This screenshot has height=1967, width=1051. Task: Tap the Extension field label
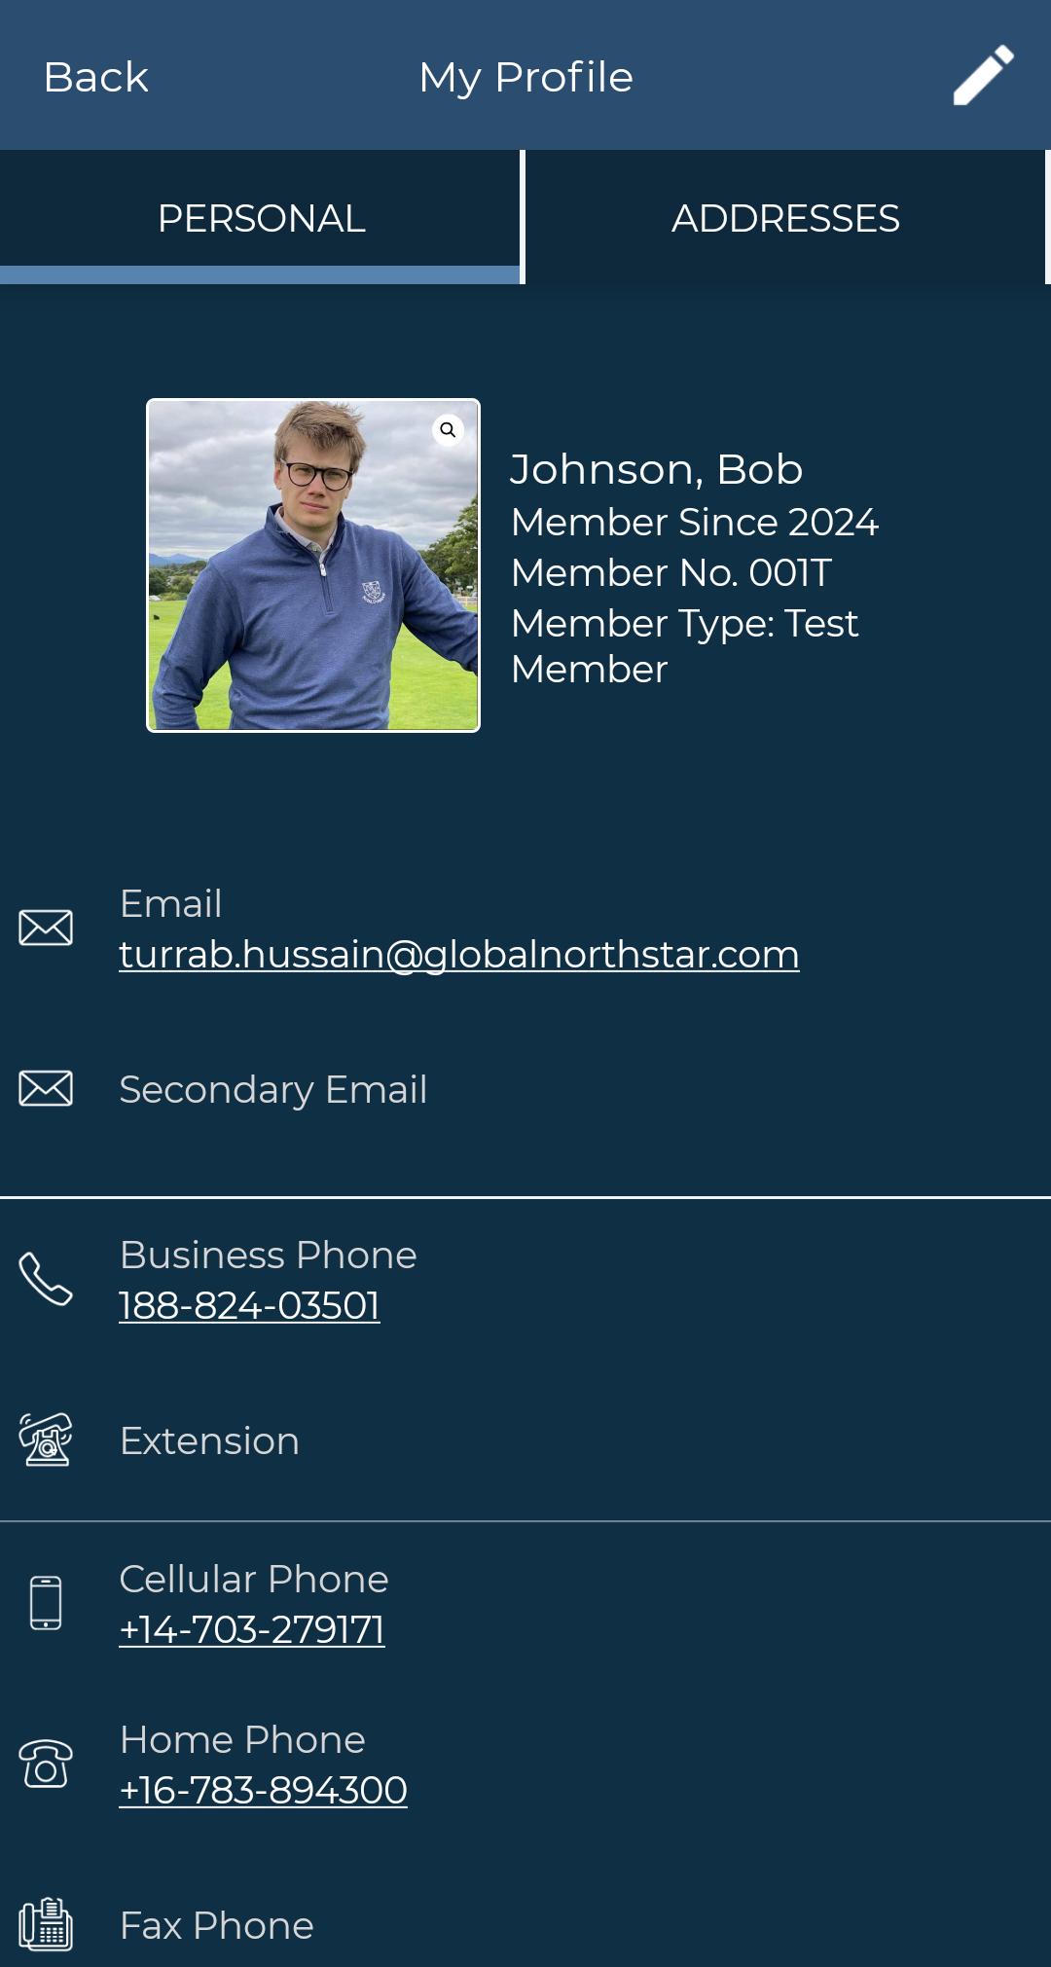click(209, 1440)
